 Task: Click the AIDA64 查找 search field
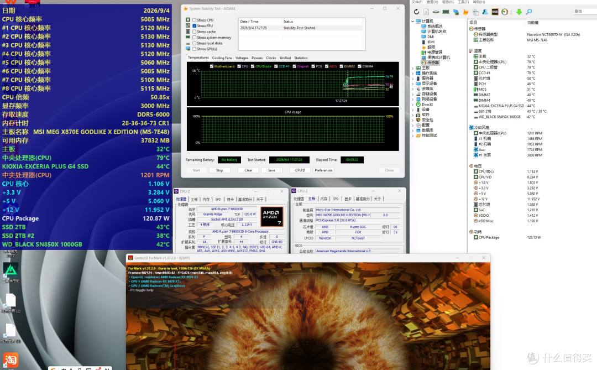pos(585,12)
